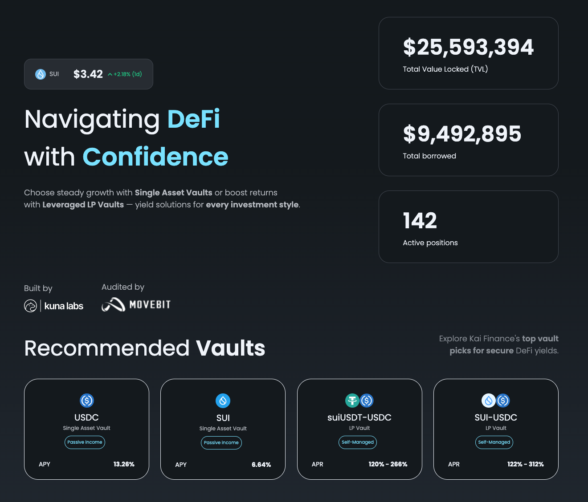The image size is (588, 502).
Task: Click the Self-Managed tag on SUI-USDC vault
Action: pyautogui.click(x=494, y=442)
